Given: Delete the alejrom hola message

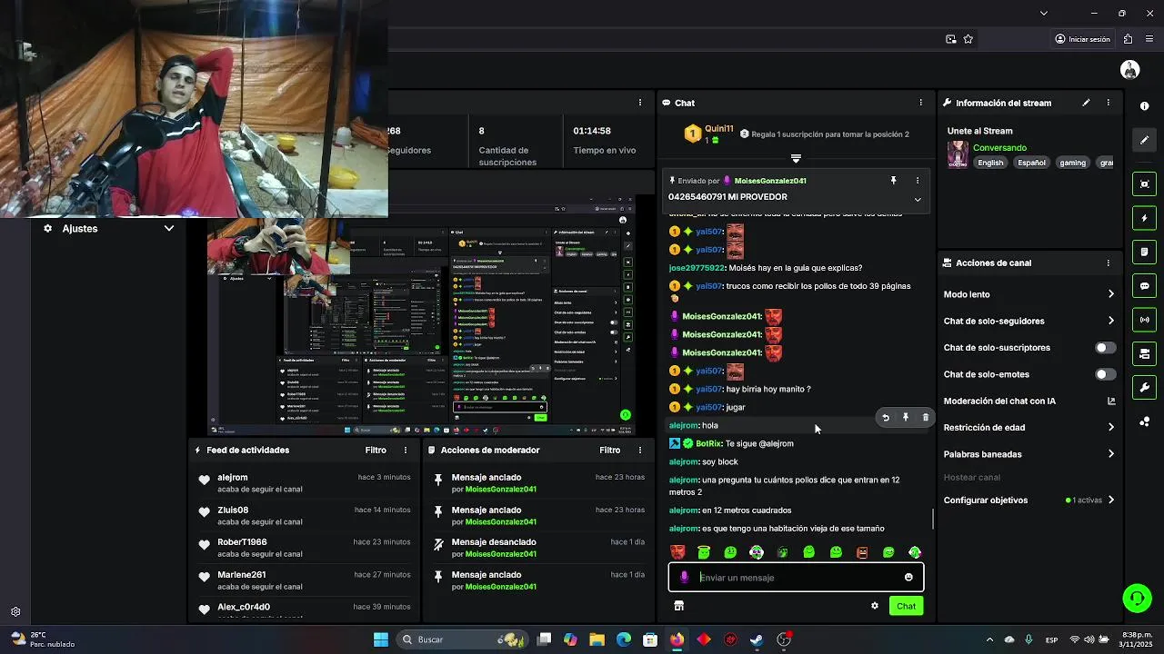Looking at the screenshot, I should (926, 418).
